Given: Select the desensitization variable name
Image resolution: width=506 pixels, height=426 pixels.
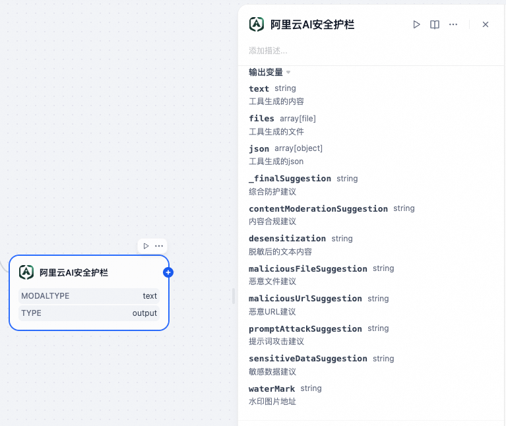Looking at the screenshot, I should pos(287,239).
